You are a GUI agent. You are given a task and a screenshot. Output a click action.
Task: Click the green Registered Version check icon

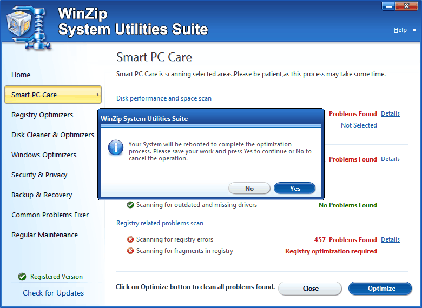tap(22, 277)
